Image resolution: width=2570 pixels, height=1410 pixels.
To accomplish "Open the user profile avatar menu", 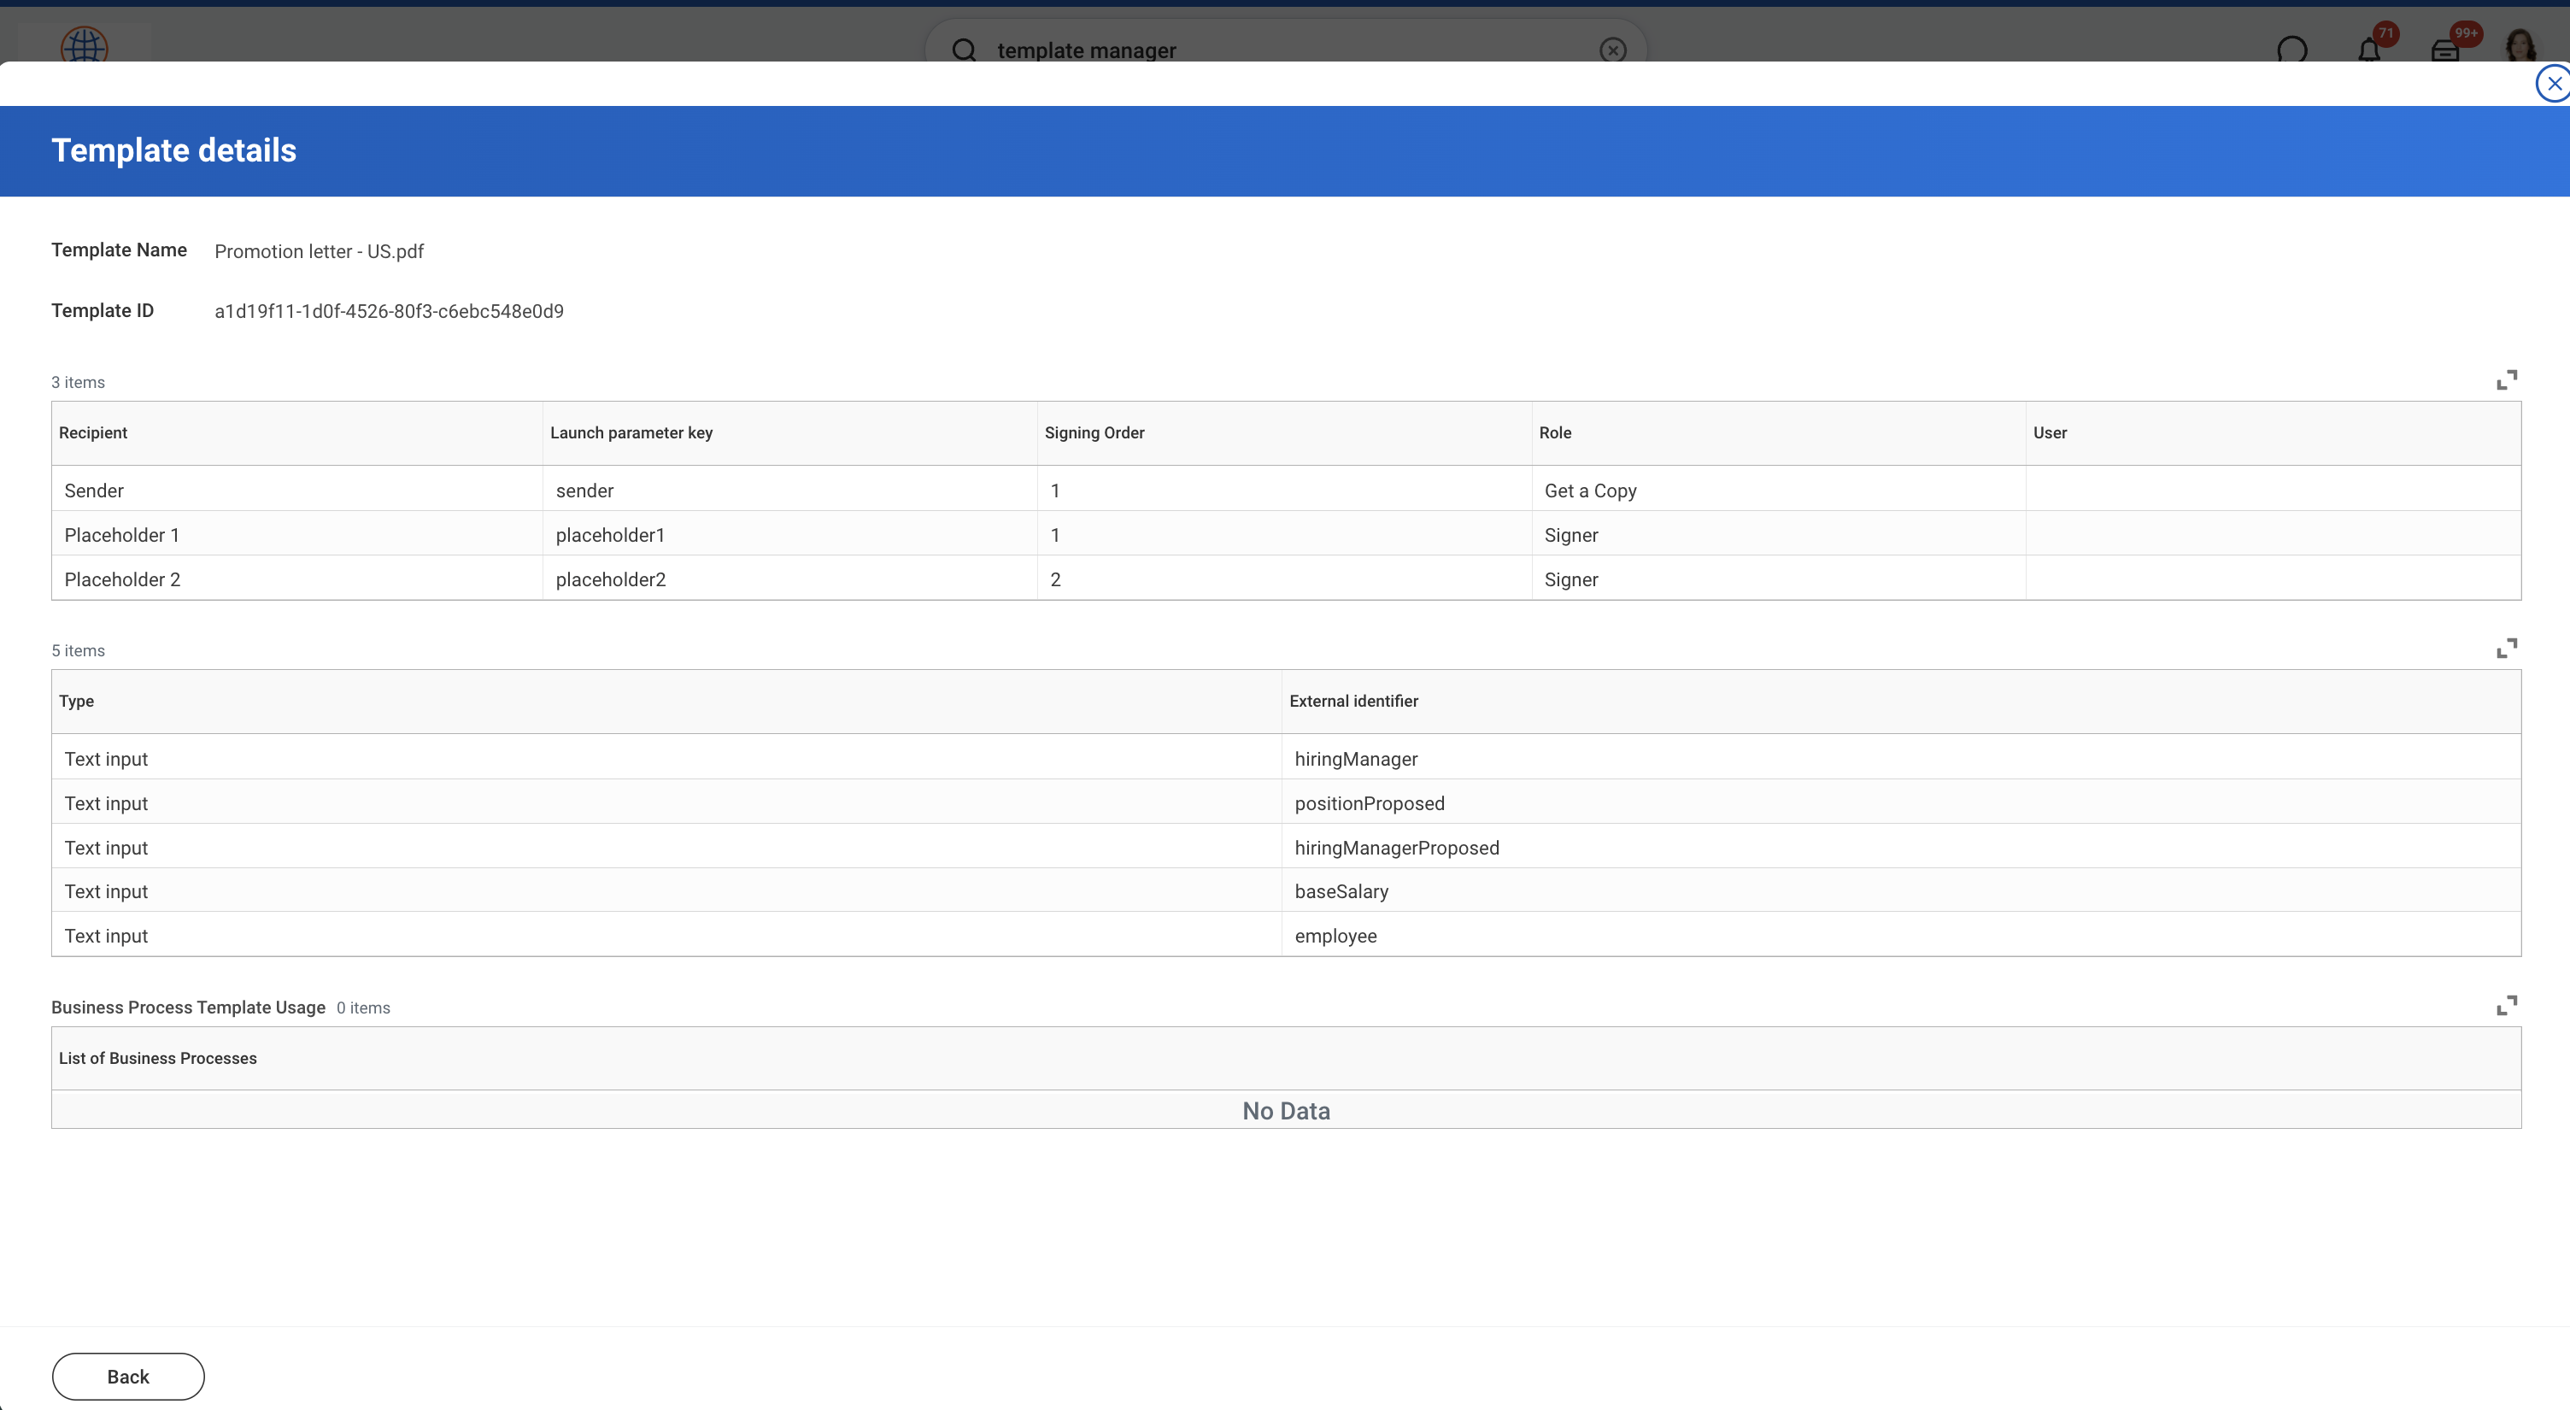I will click(2520, 46).
